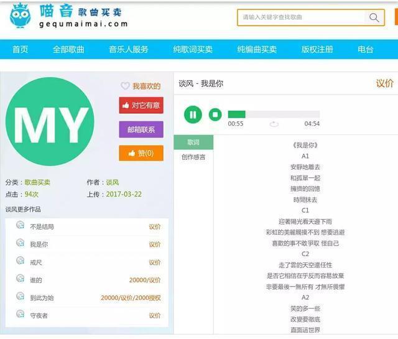The image size is (398, 339).
Task: Open the song 到此为始
Action: point(42,297)
